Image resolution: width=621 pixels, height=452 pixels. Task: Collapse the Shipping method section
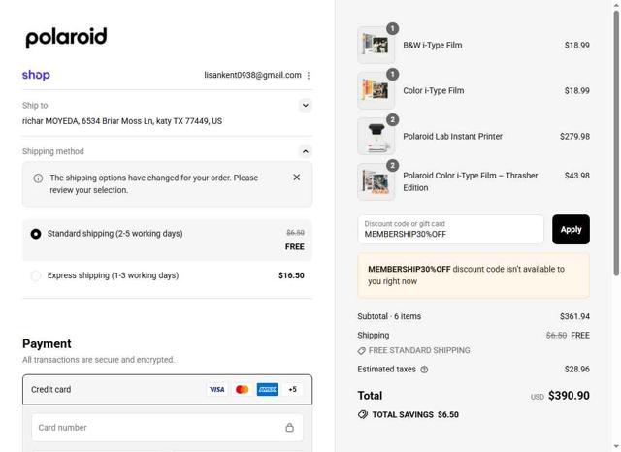pyautogui.click(x=305, y=151)
